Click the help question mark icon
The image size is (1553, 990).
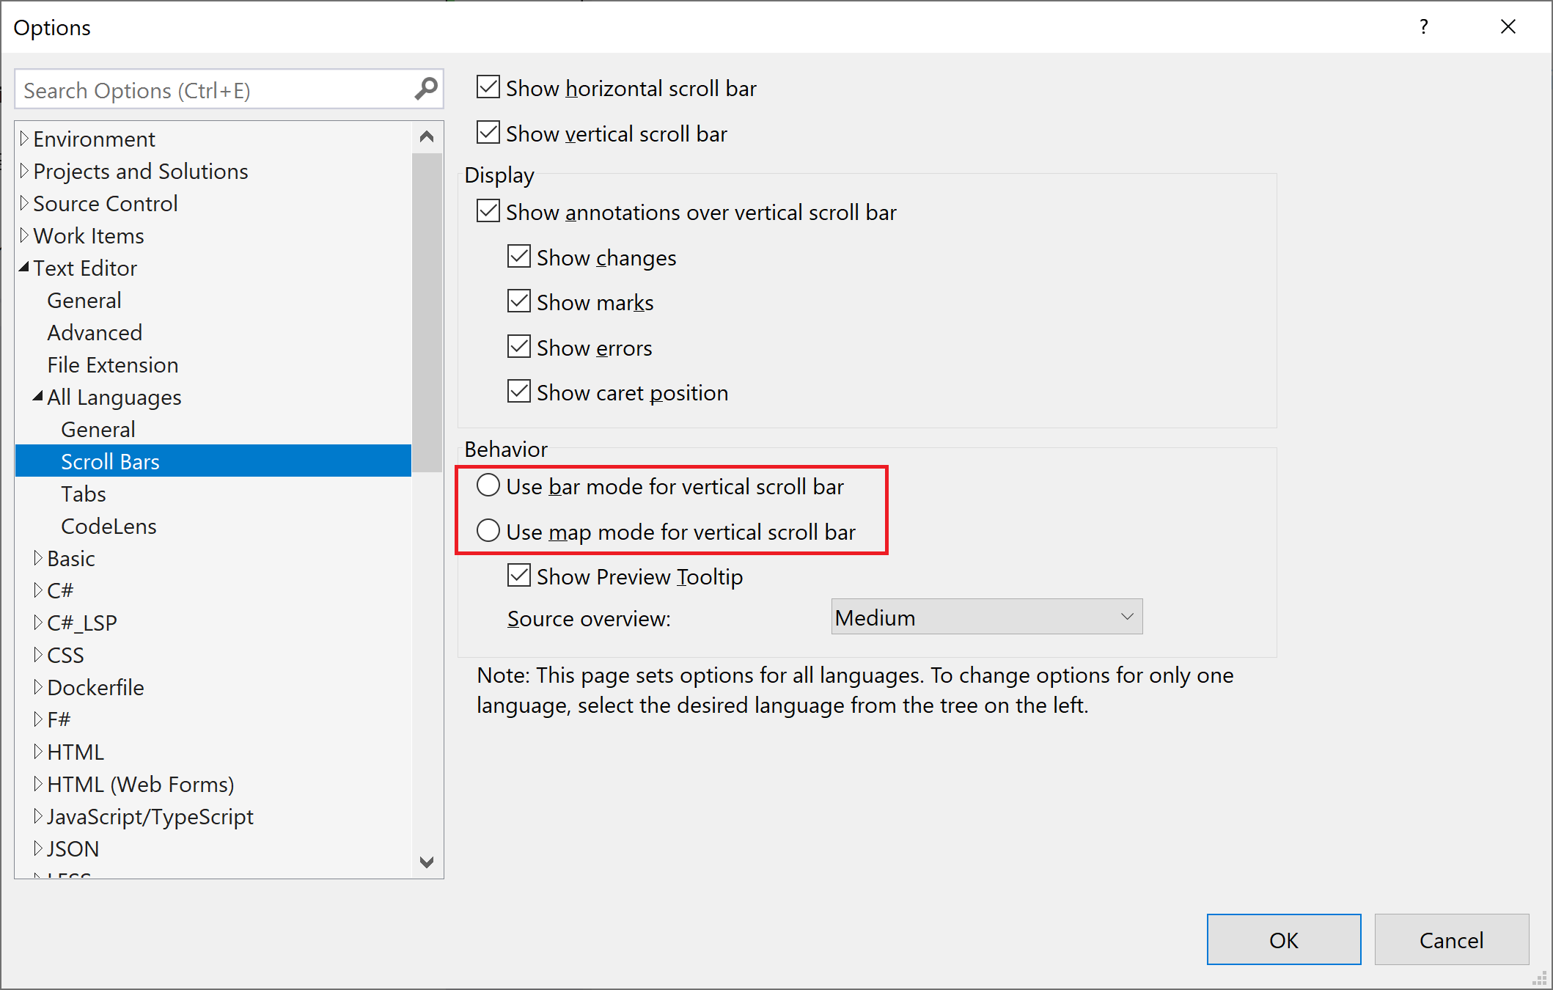1423,27
